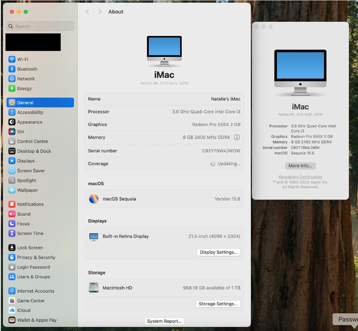
Task: Click the 21.5-inch (4096 × 2304) value
Action: click(x=214, y=236)
